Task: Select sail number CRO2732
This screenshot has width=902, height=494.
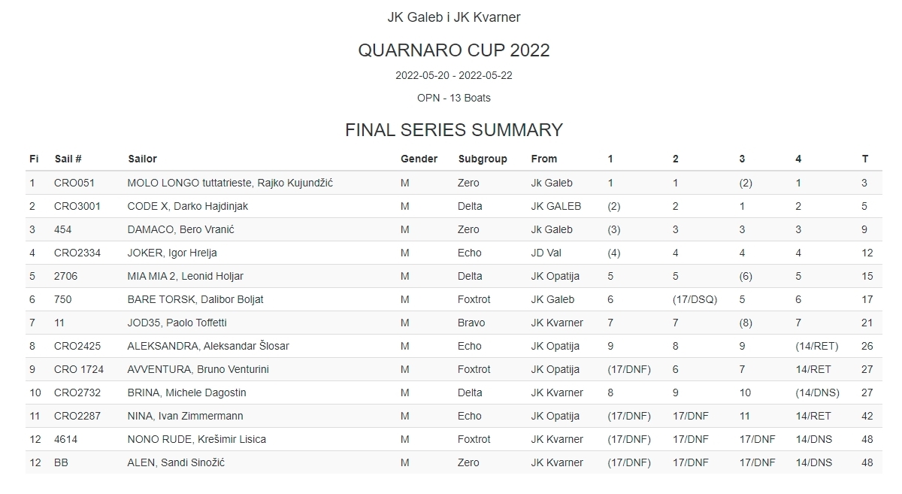Action: coord(77,392)
